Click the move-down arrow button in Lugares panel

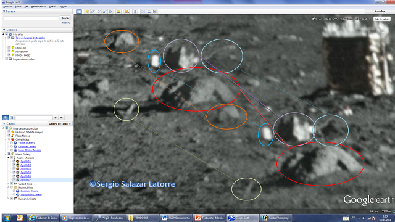click(62, 118)
